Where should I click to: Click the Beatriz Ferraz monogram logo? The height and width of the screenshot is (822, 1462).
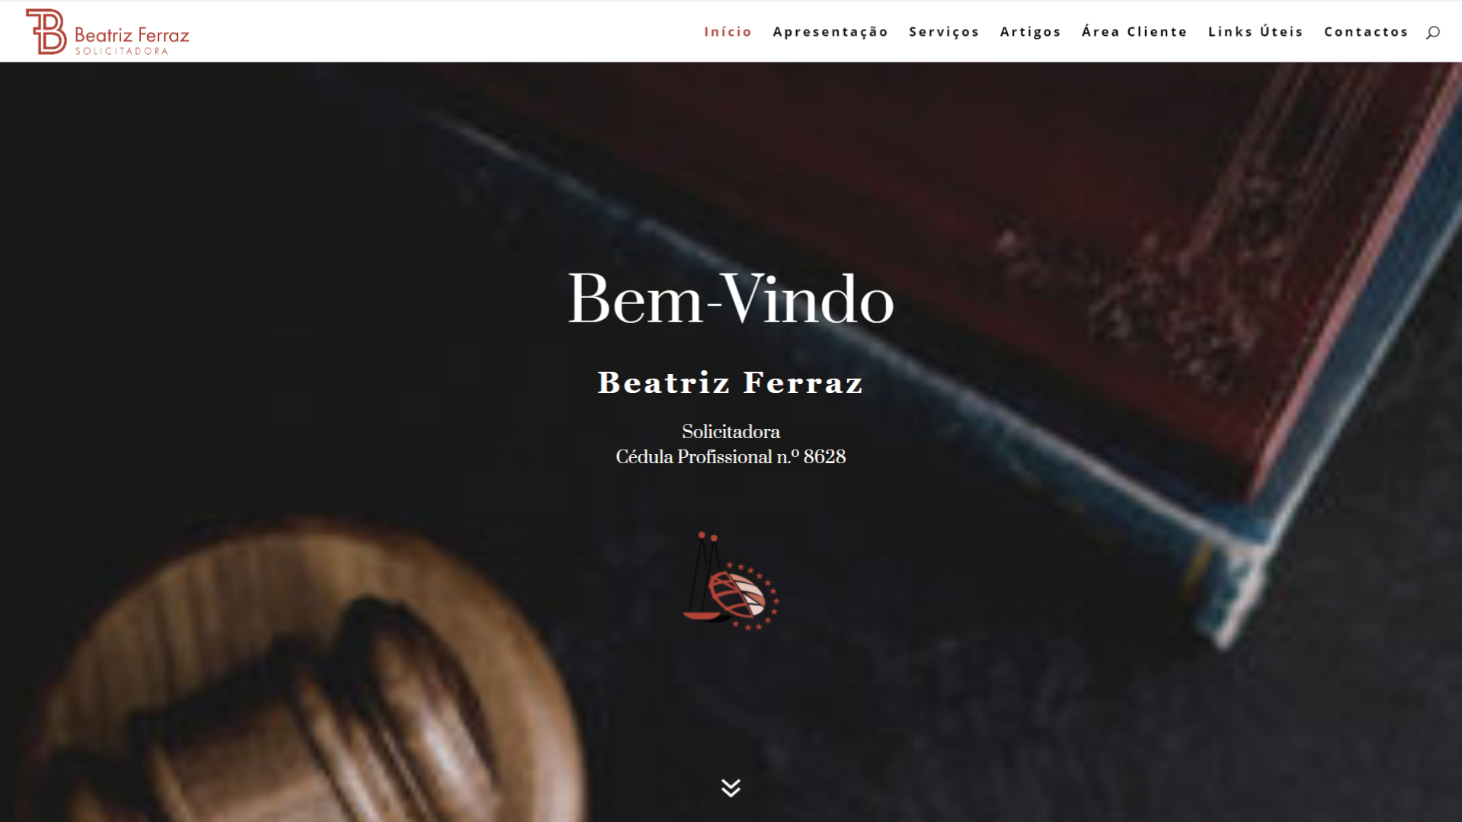click(x=46, y=31)
